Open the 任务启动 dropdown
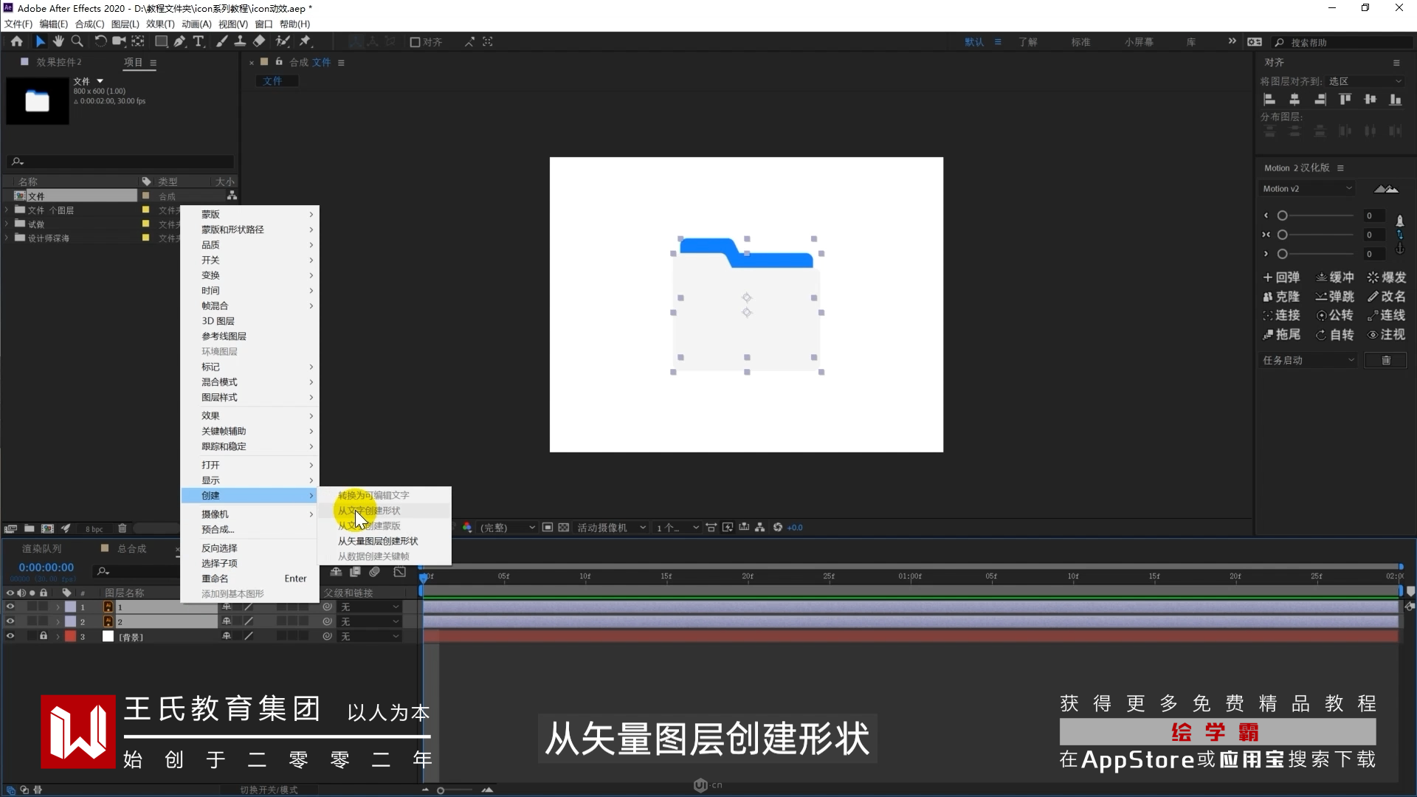Image resolution: width=1417 pixels, height=797 pixels. (x=1309, y=360)
